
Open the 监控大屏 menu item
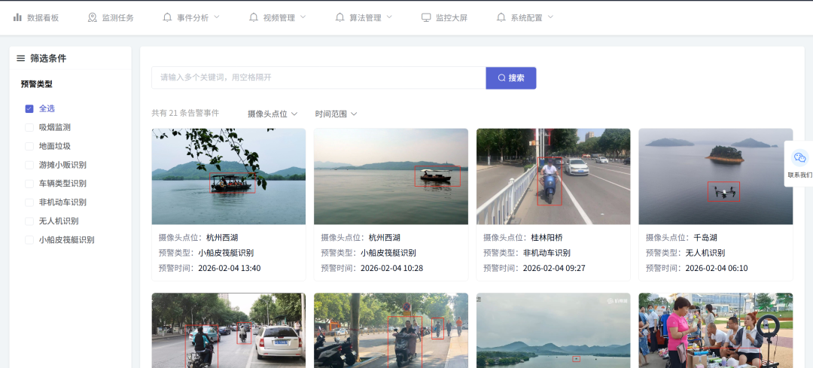click(452, 17)
